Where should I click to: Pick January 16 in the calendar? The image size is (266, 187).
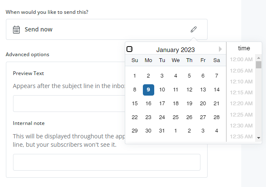click(148, 104)
